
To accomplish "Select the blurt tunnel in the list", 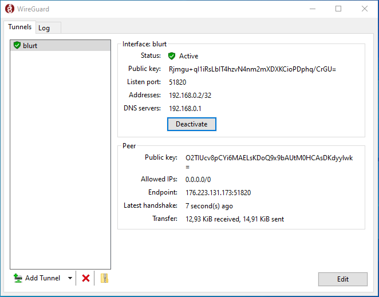I will pos(61,45).
